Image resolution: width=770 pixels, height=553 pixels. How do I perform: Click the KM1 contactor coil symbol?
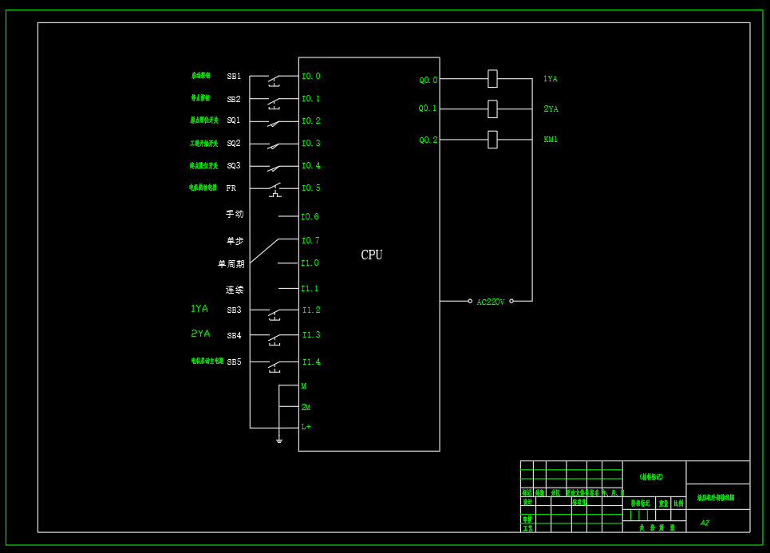point(492,139)
